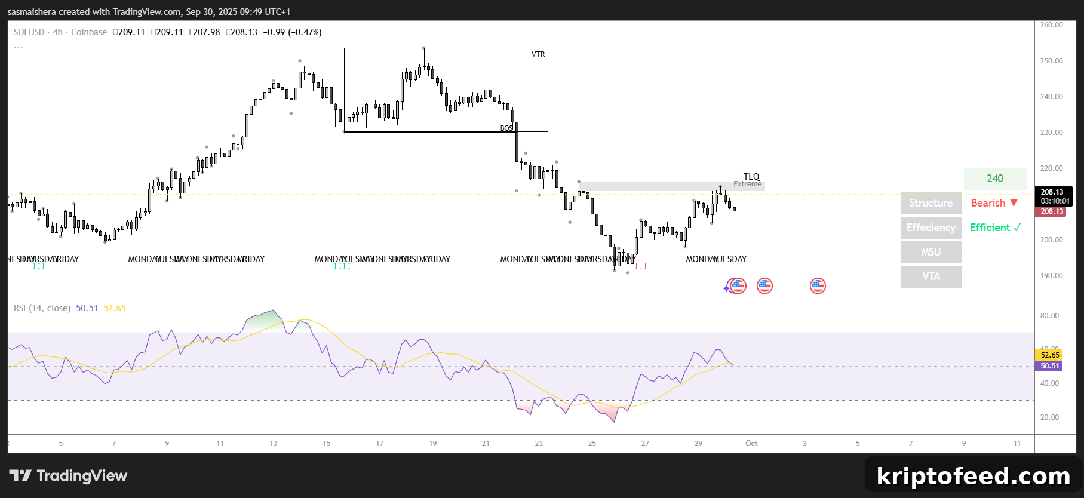Click the 40.00 level on the RSI axis
Viewport: 1084px width, 498px height.
[x=1049, y=383]
